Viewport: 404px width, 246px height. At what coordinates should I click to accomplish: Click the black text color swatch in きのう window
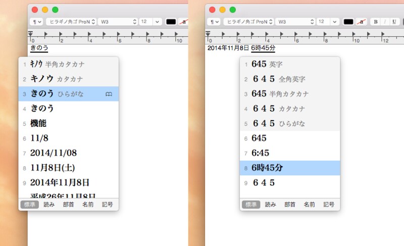[171, 22]
